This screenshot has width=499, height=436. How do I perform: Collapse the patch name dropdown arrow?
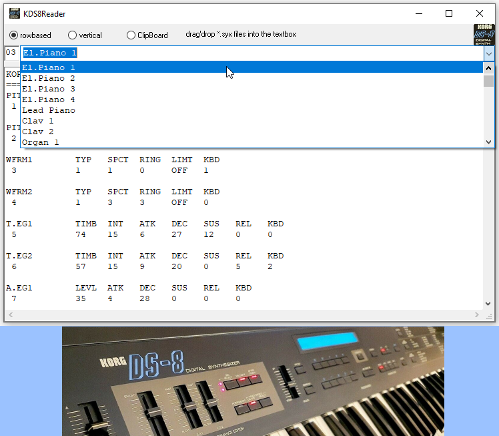click(489, 54)
